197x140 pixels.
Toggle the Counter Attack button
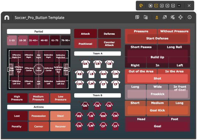click(109, 43)
